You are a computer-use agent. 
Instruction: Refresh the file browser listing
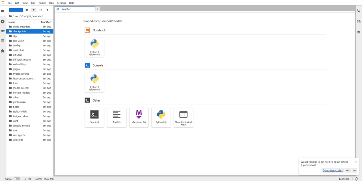pyautogui.click(x=40, y=10)
